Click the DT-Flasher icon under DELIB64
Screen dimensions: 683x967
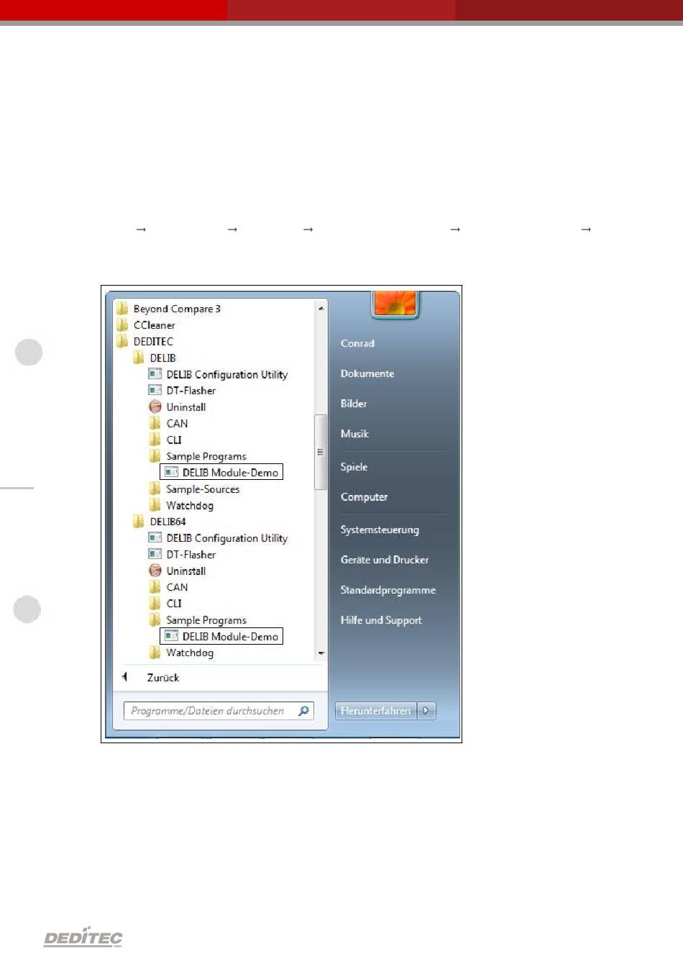tap(155, 554)
